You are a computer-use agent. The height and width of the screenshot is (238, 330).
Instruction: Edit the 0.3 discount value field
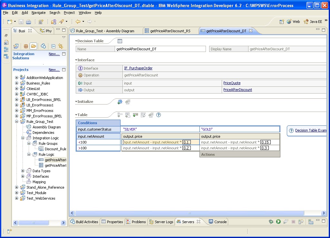(265, 148)
